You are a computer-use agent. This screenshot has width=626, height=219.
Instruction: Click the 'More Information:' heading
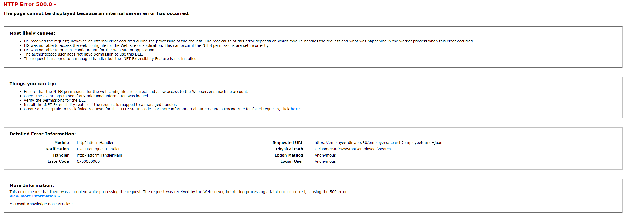32,185
